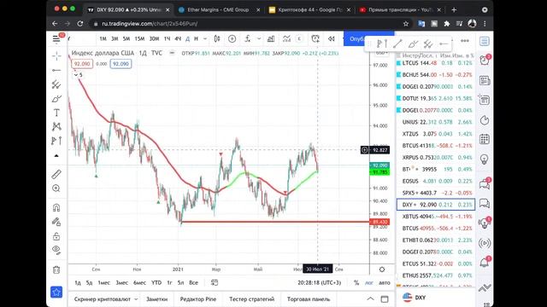
Task: Toggle percent scale mode
Action: (x=356, y=282)
